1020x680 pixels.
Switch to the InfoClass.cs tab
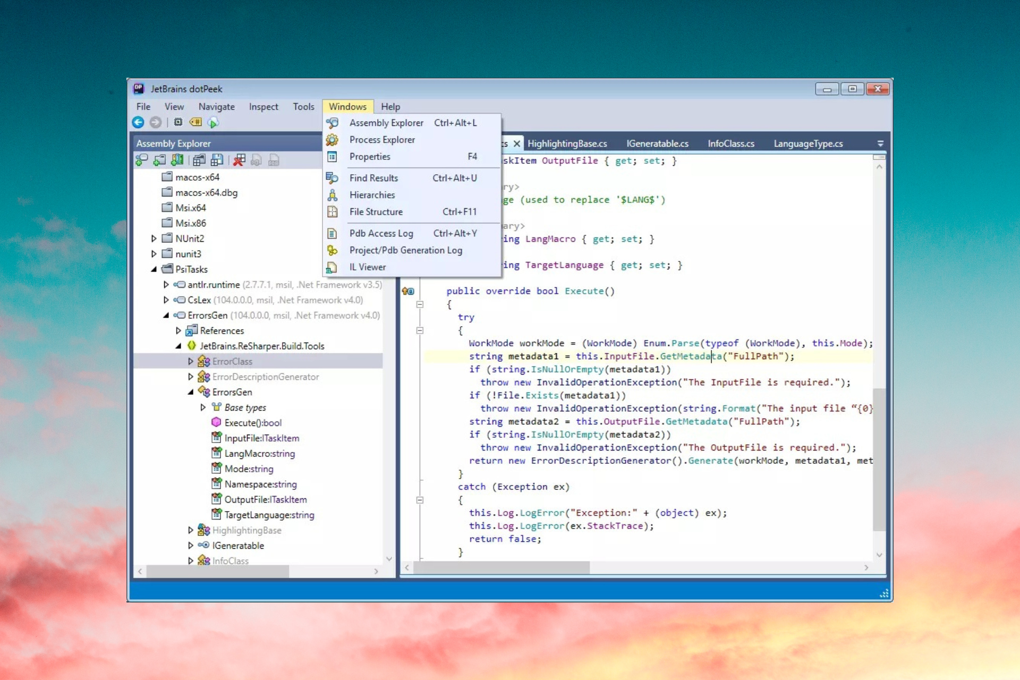click(x=731, y=143)
